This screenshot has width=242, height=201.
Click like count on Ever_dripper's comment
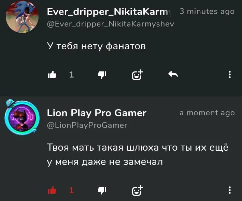coord(71,75)
